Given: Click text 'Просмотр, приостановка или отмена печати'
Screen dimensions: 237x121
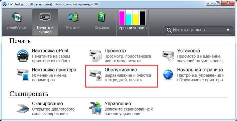Looking at the screenshot, I should pyautogui.click(x=128, y=58).
